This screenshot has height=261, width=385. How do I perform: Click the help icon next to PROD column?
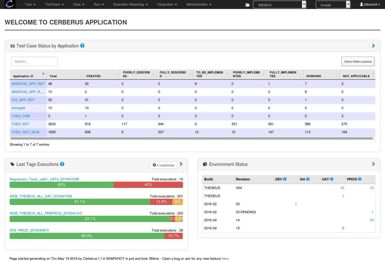[360, 179]
